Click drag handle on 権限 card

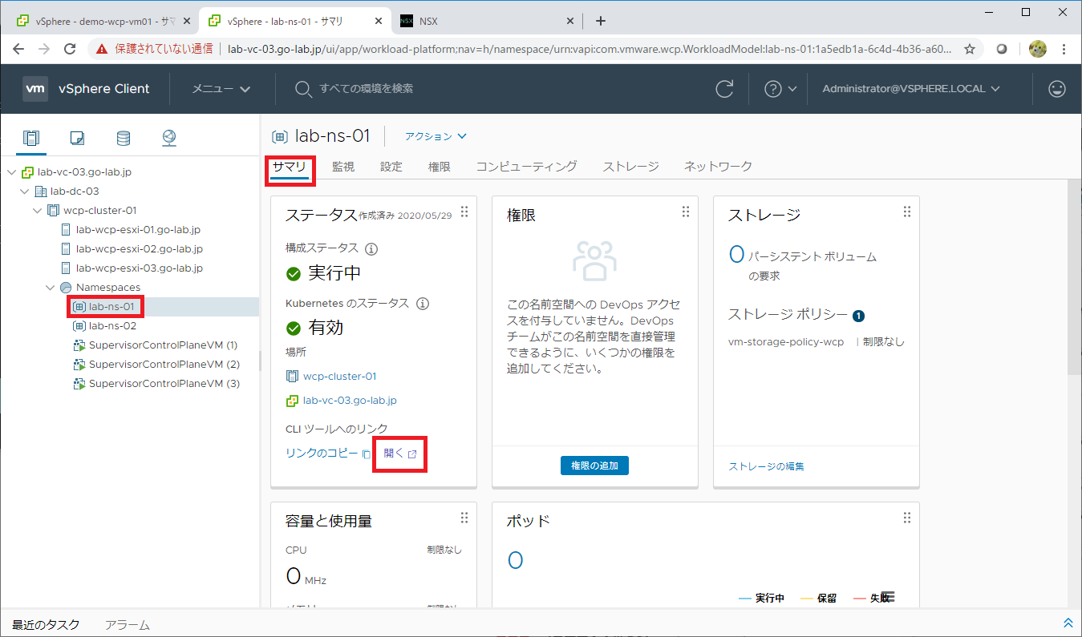(x=685, y=212)
